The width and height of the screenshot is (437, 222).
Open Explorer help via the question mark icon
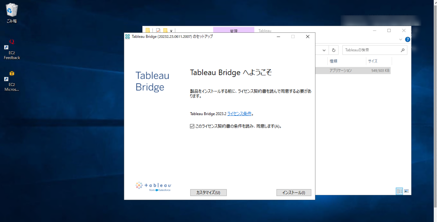pyautogui.click(x=408, y=40)
